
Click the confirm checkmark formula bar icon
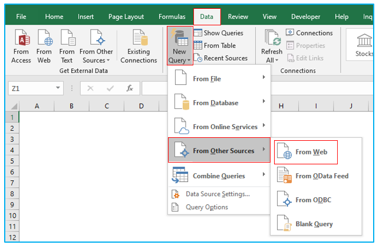[x=110, y=88]
